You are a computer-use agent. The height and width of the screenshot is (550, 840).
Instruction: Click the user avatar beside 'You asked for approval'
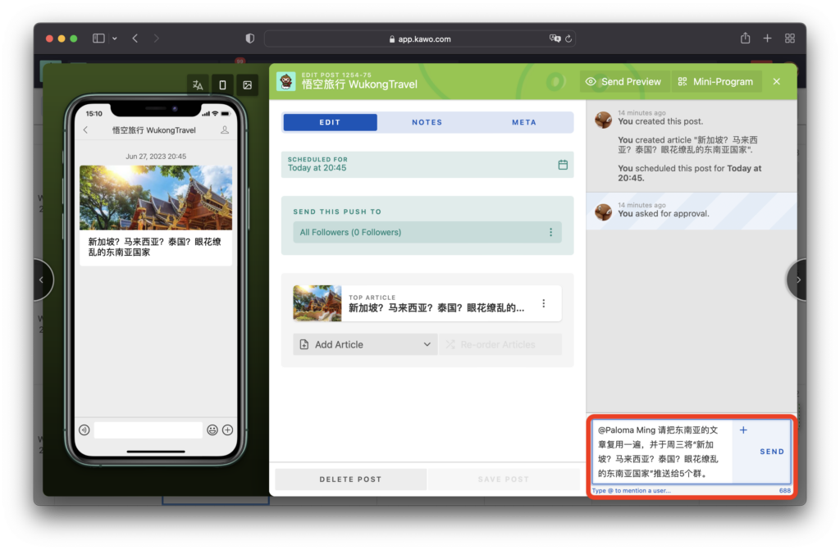click(x=603, y=211)
